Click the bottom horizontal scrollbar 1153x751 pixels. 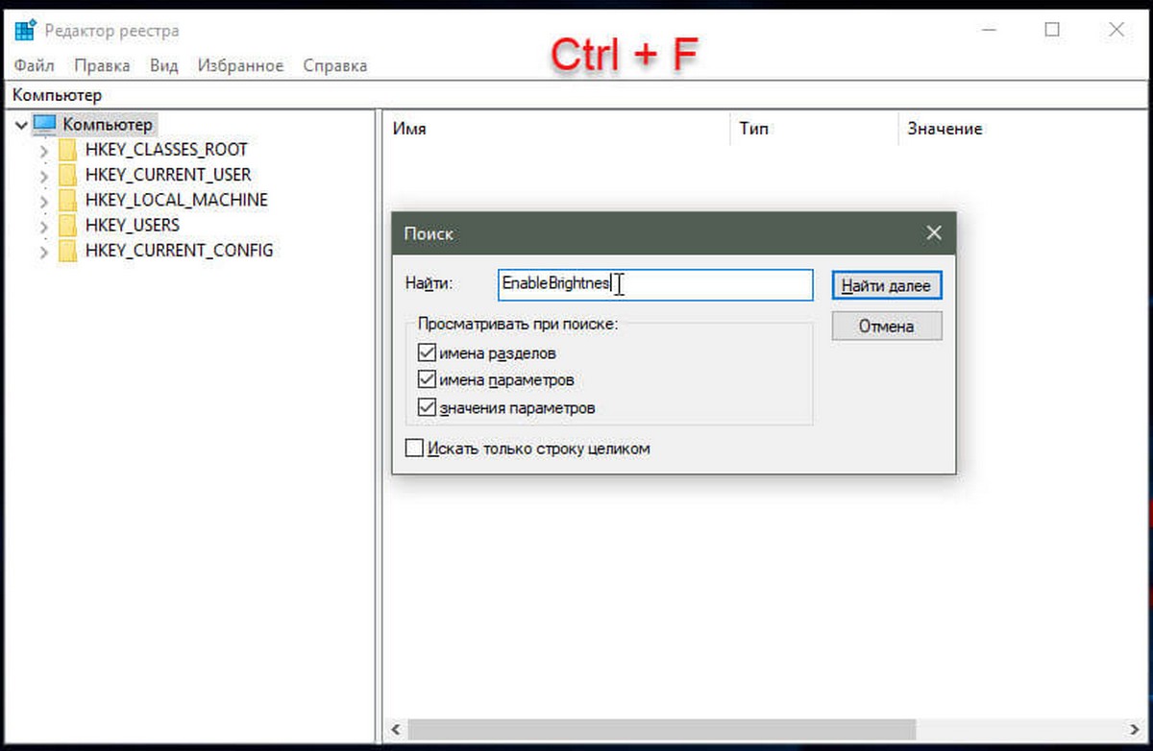(663, 729)
